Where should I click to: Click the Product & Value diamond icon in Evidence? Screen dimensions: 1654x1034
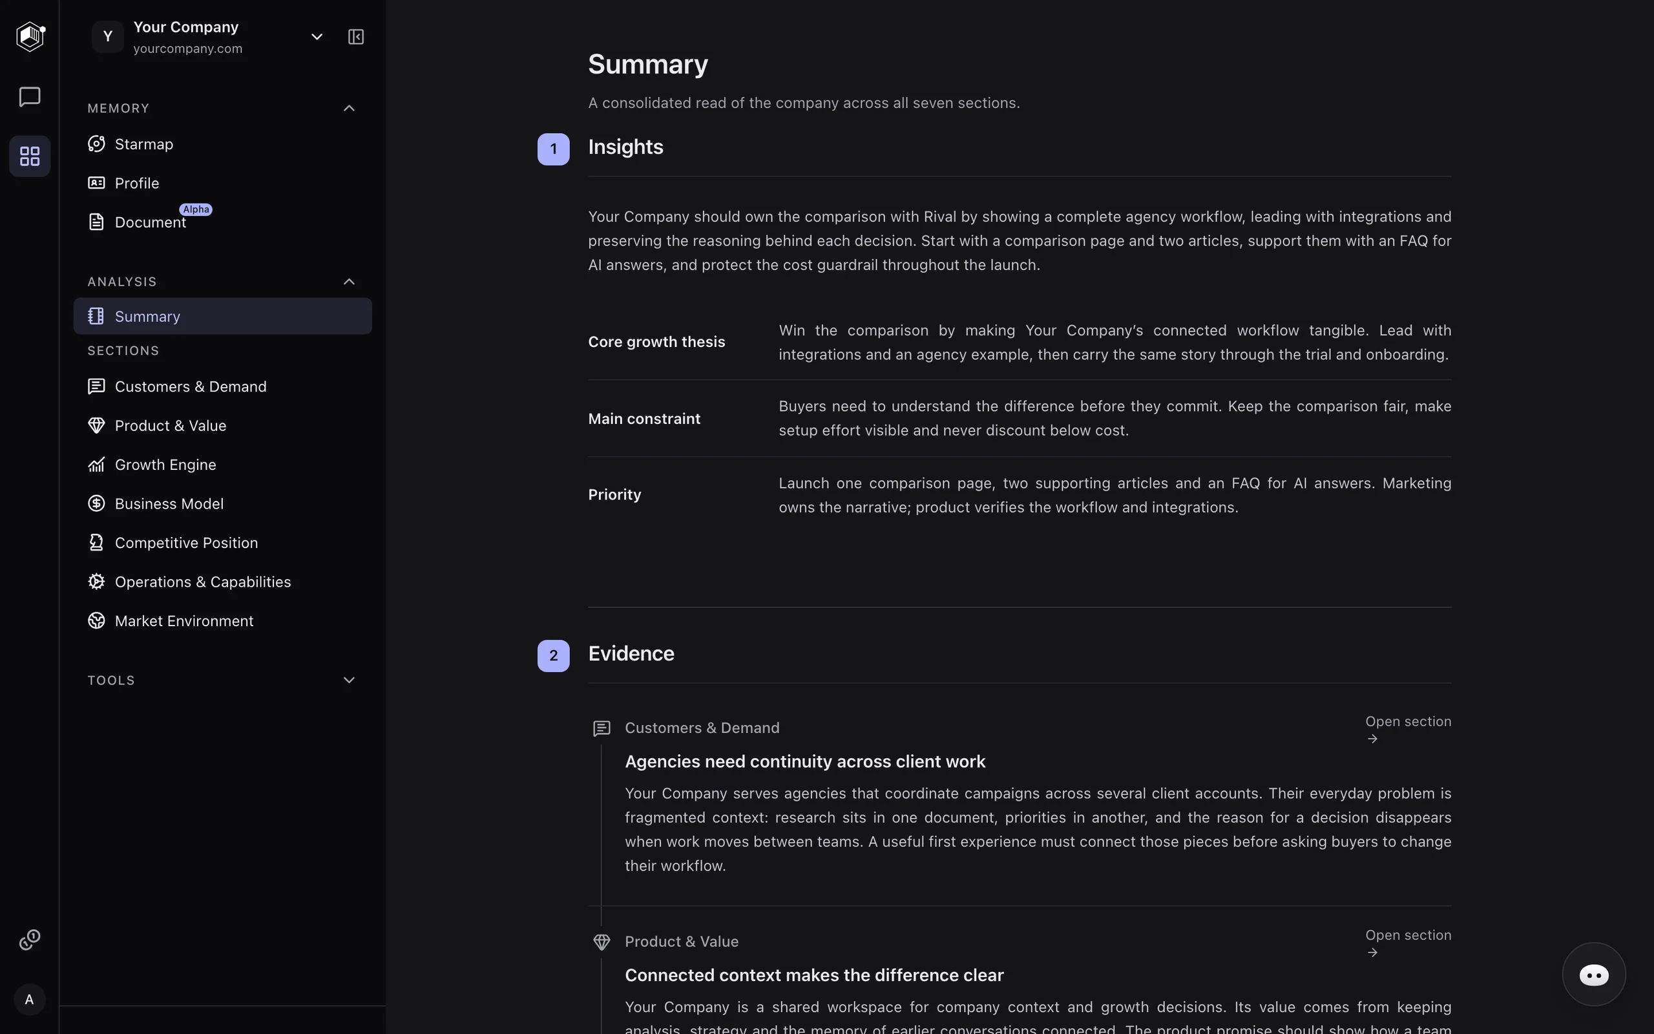click(602, 942)
